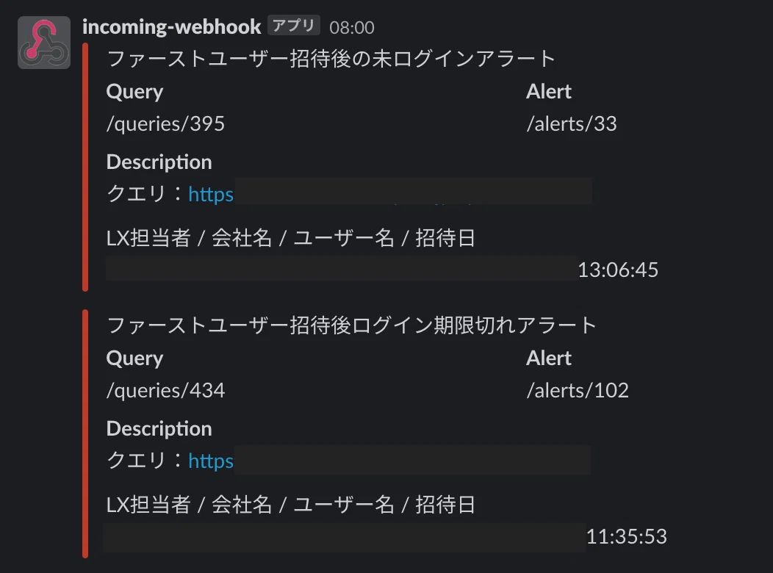Select the /queries/434 value text
Image resolution: width=773 pixels, height=573 pixels.
[165, 390]
